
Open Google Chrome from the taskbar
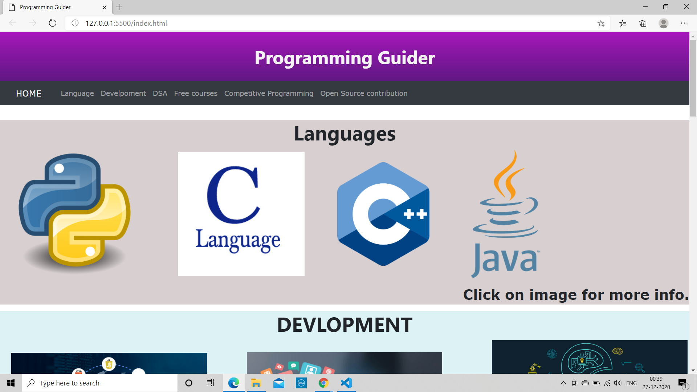[323, 383]
